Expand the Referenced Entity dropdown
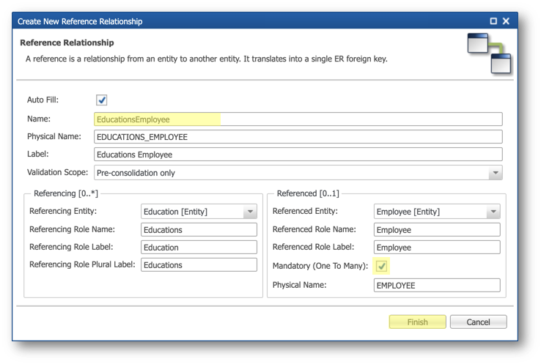The height and width of the screenshot is (364, 541). tap(493, 212)
